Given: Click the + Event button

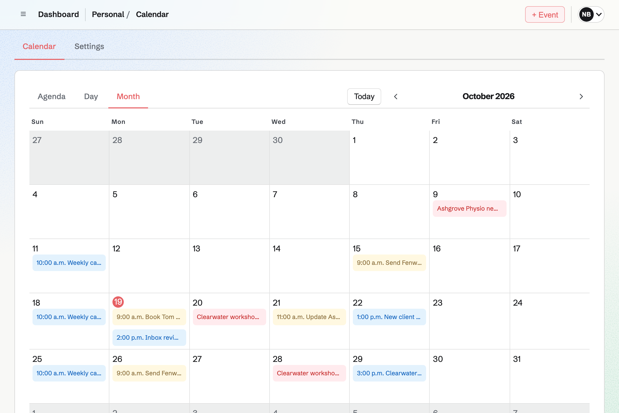Looking at the screenshot, I should coord(545,14).
